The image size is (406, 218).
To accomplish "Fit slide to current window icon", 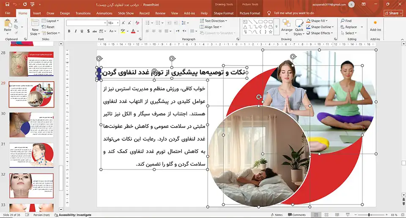I will coord(403,215).
